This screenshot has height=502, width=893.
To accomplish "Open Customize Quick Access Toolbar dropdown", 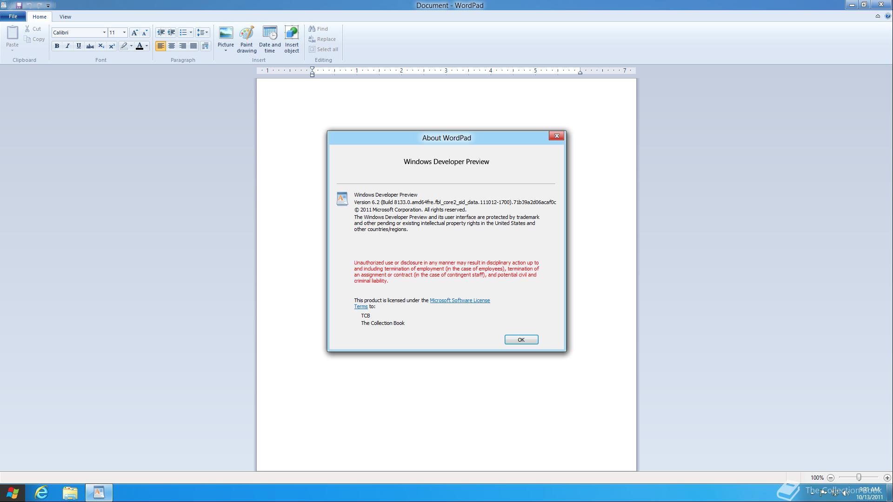I will tap(48, 6).
